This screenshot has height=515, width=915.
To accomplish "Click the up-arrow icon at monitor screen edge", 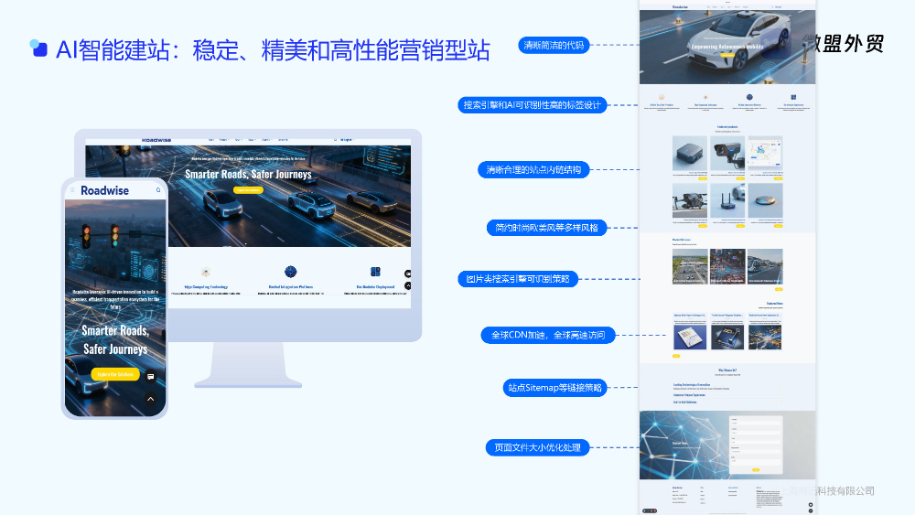I will coord(408,285).
